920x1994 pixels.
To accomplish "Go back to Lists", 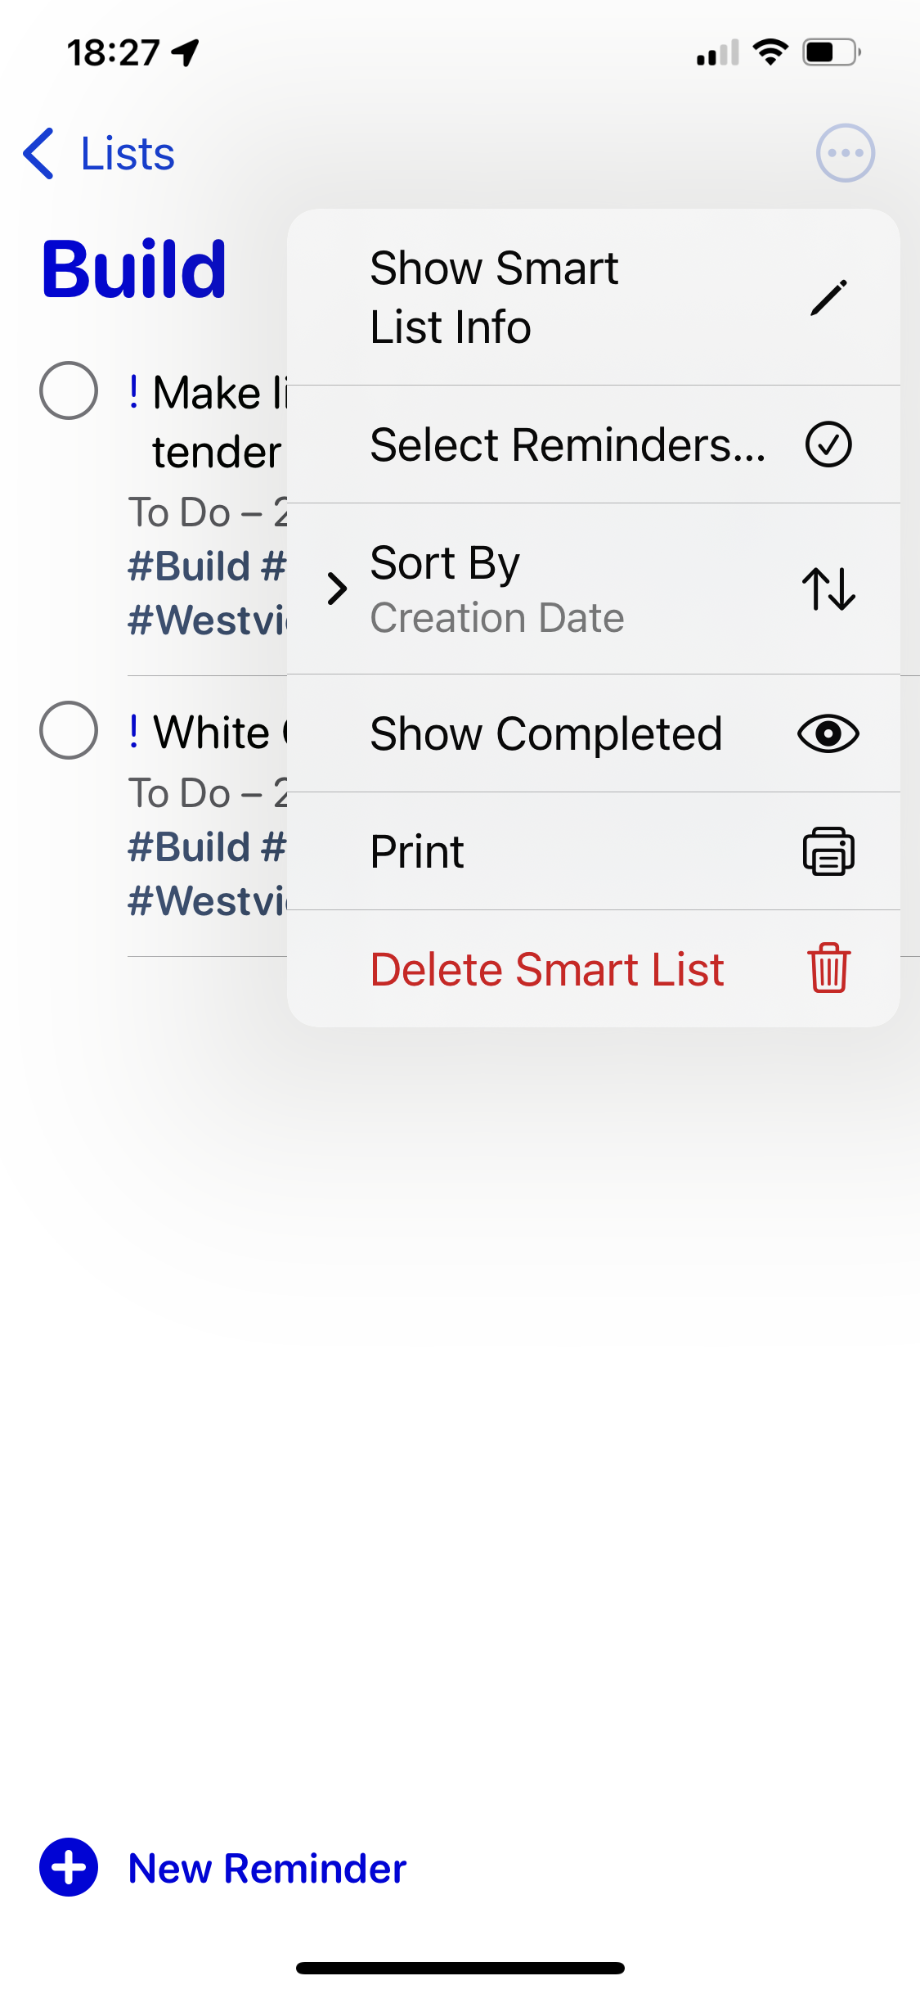I will click(x=128, y=153).
